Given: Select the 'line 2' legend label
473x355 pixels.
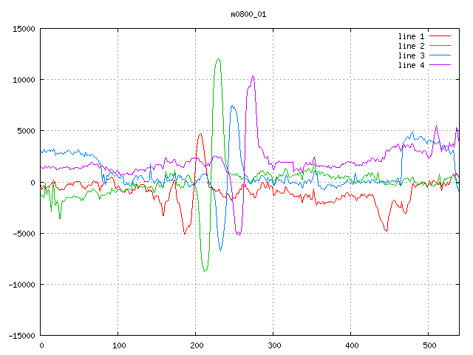Looking at the screenshot, I should pos(411,46).
